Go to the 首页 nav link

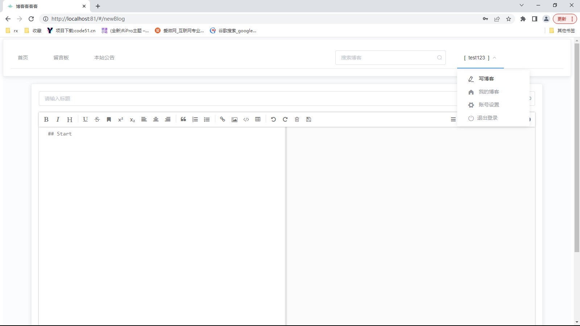click(x=23, y=58)
